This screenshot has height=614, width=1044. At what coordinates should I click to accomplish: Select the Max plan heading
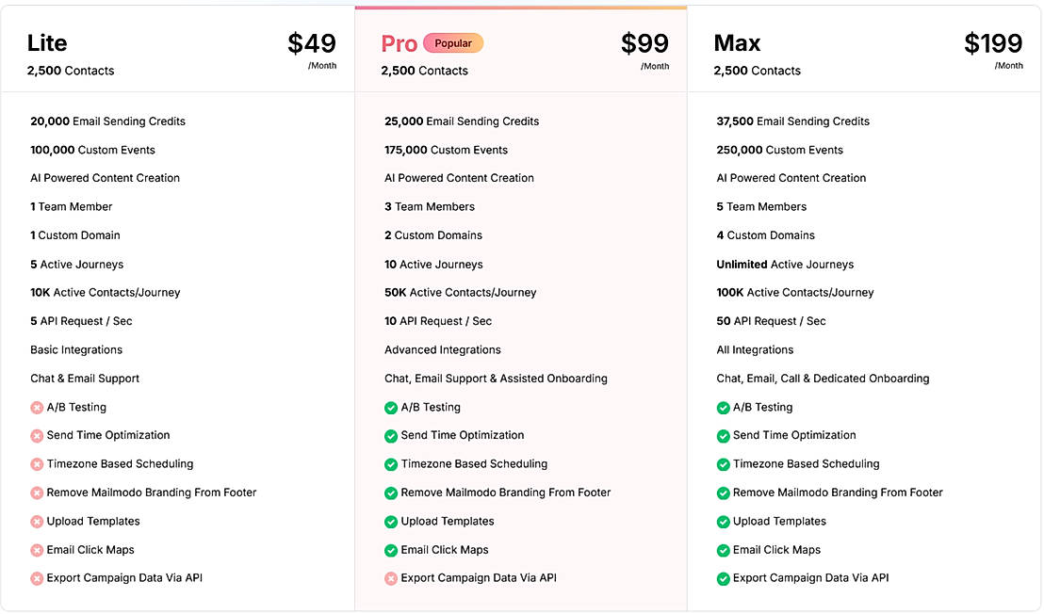[737, 43]
